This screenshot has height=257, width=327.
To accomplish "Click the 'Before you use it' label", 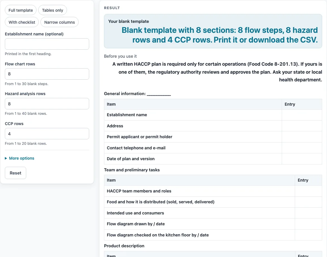I will (120, 56).
